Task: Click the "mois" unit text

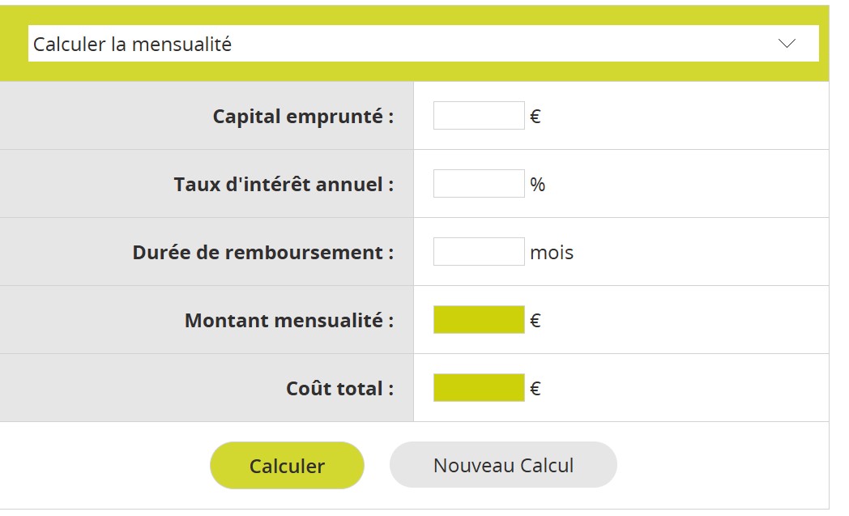Action: tap(552, 253)
